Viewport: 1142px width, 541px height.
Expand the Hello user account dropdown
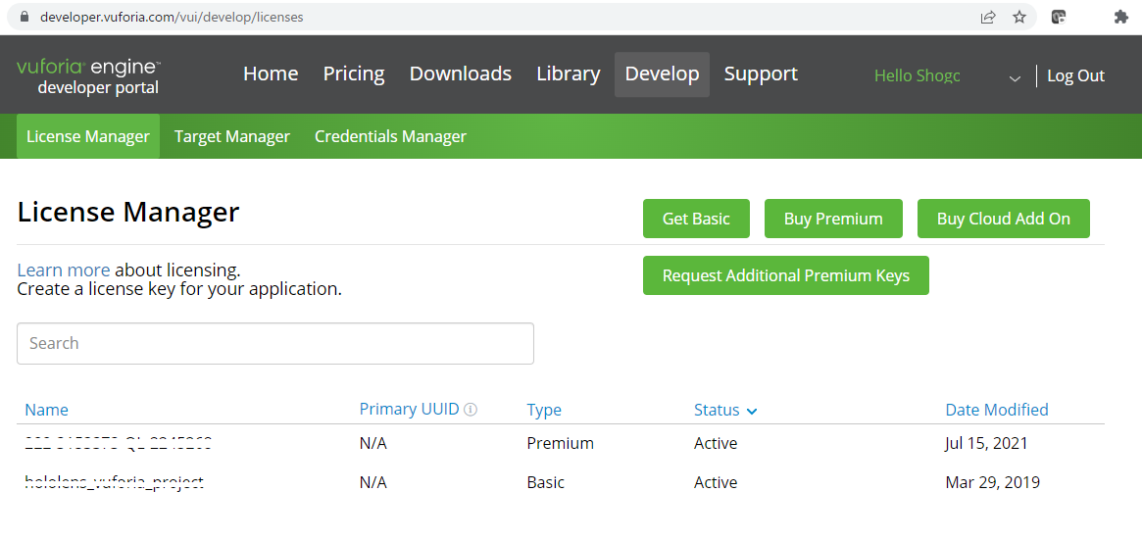tap(1015, 77)
